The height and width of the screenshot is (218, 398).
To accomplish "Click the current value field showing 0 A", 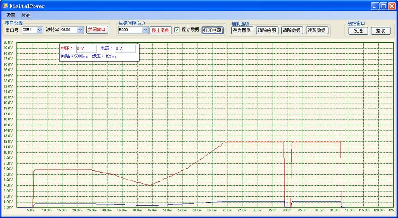I will click(x=125, y=49).
